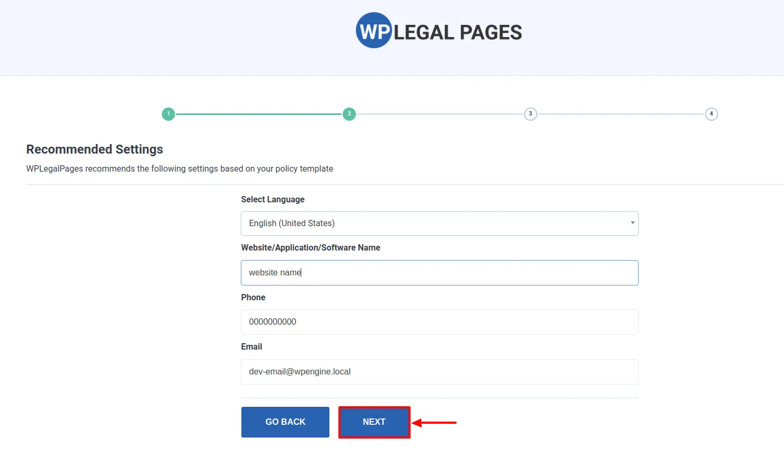Click the NEXT button
The image size is (784, 455).
coord(374,422)
